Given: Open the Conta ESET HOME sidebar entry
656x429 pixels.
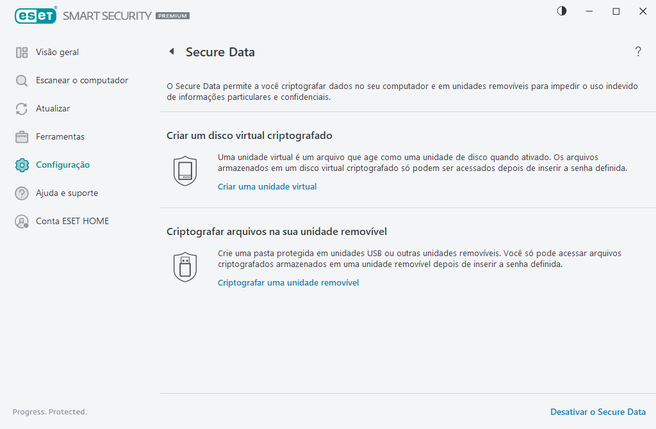Looking at the screenshot, I should [x=70, y=221].
